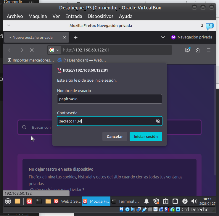Image resolution: width=219 pixels, height=216 pixels.
Task: Expand the Google search engine dropdown
Action: point(54,50)
